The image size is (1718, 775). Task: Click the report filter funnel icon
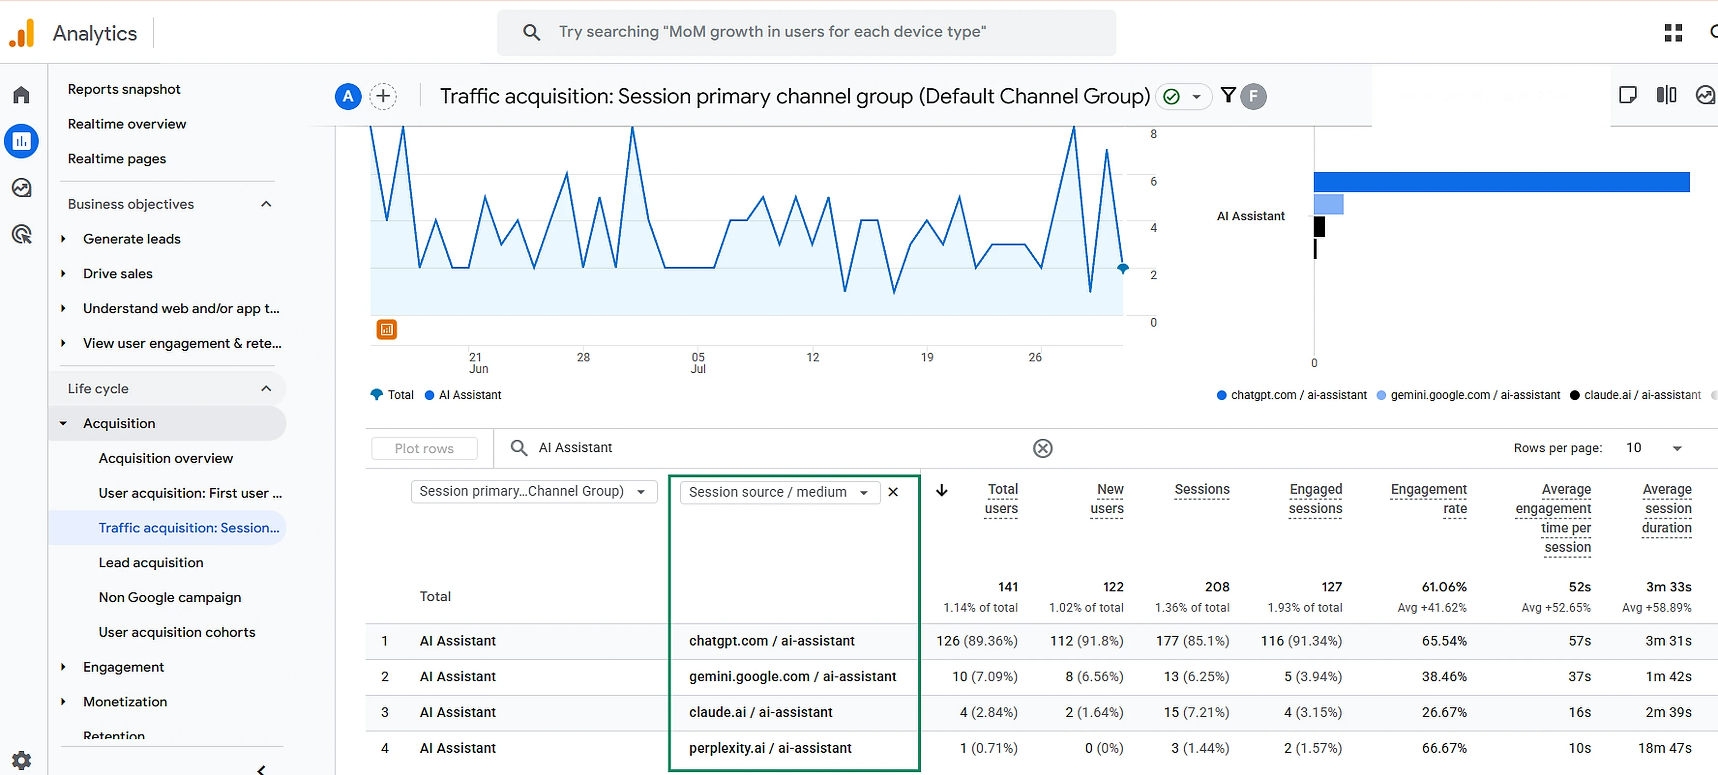coord(1228,95)
